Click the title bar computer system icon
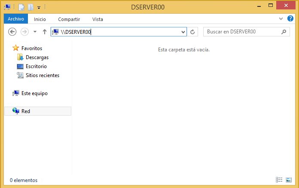This screenshot has width=299, height=188. [7, 7]
